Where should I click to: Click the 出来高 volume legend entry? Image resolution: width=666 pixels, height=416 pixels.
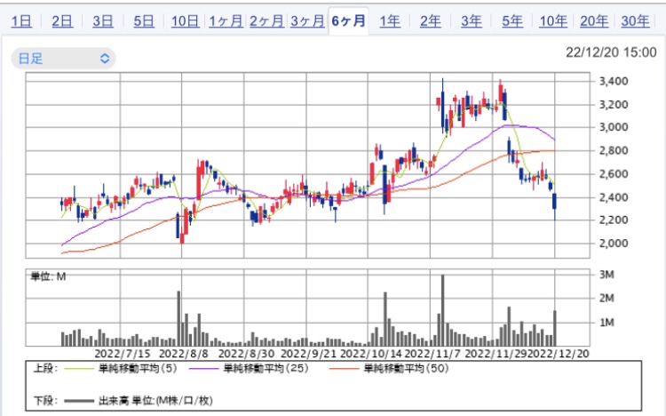(138, 400)
